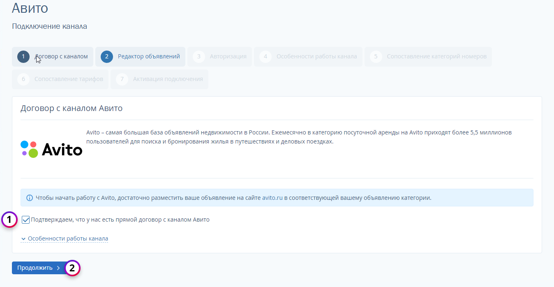Click the arrow icon on Продолжить button
The image size is (554, 287).
tap(58, 268)
